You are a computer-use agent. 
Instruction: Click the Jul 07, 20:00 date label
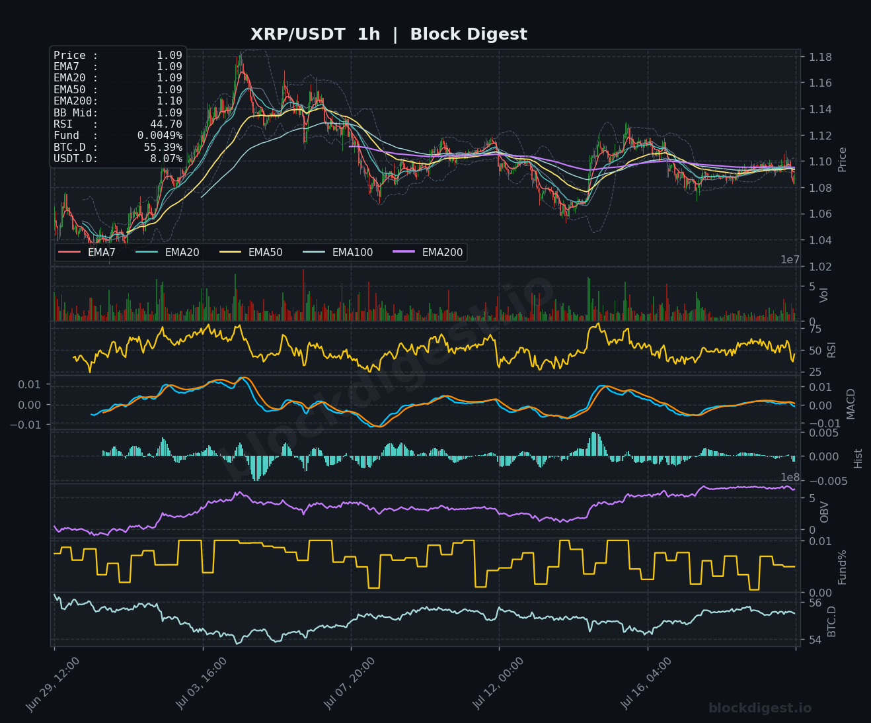(x=350, y=684)
